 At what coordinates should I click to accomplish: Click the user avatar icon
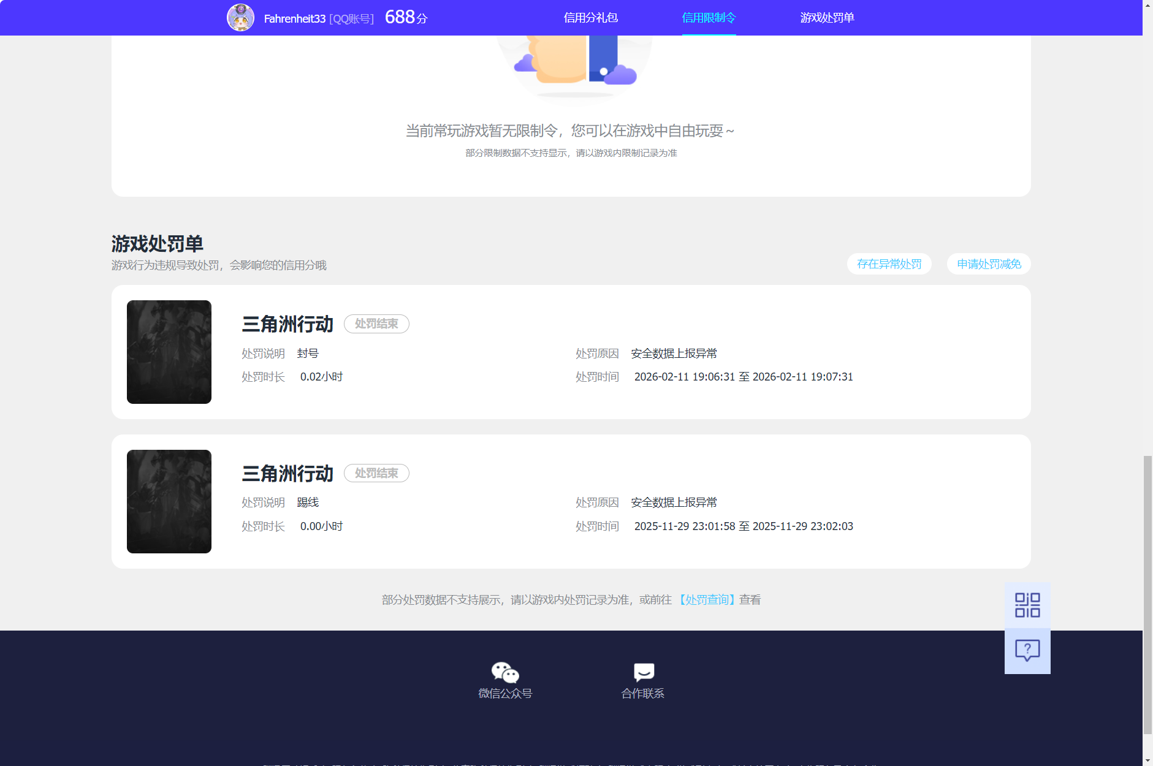point(240,18)
